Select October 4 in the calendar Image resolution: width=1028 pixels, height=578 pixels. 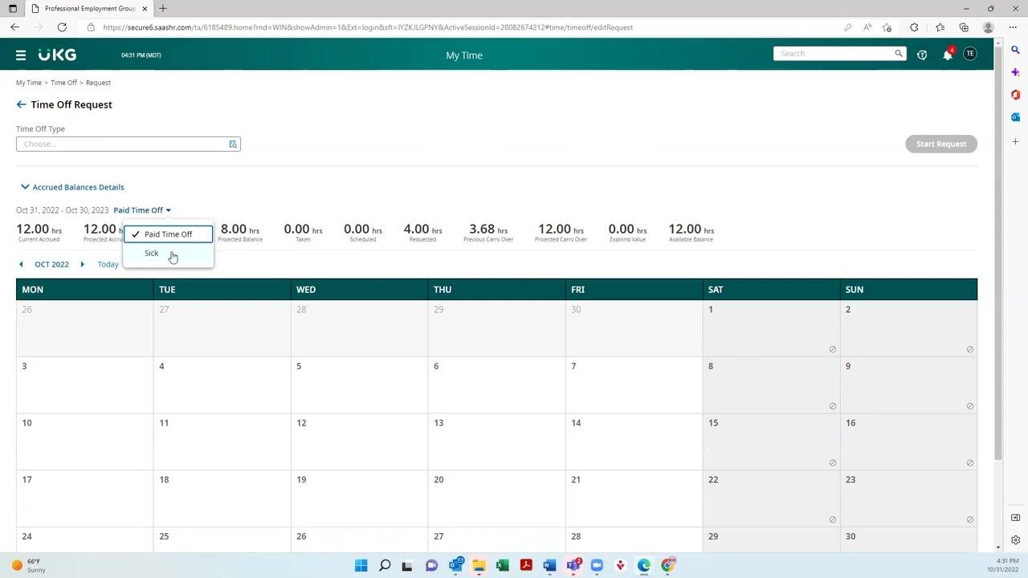[222, 385]
